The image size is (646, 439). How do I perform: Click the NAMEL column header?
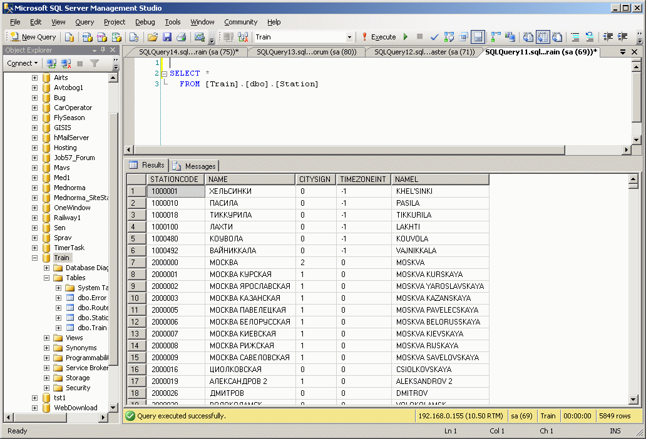(440, 179)
